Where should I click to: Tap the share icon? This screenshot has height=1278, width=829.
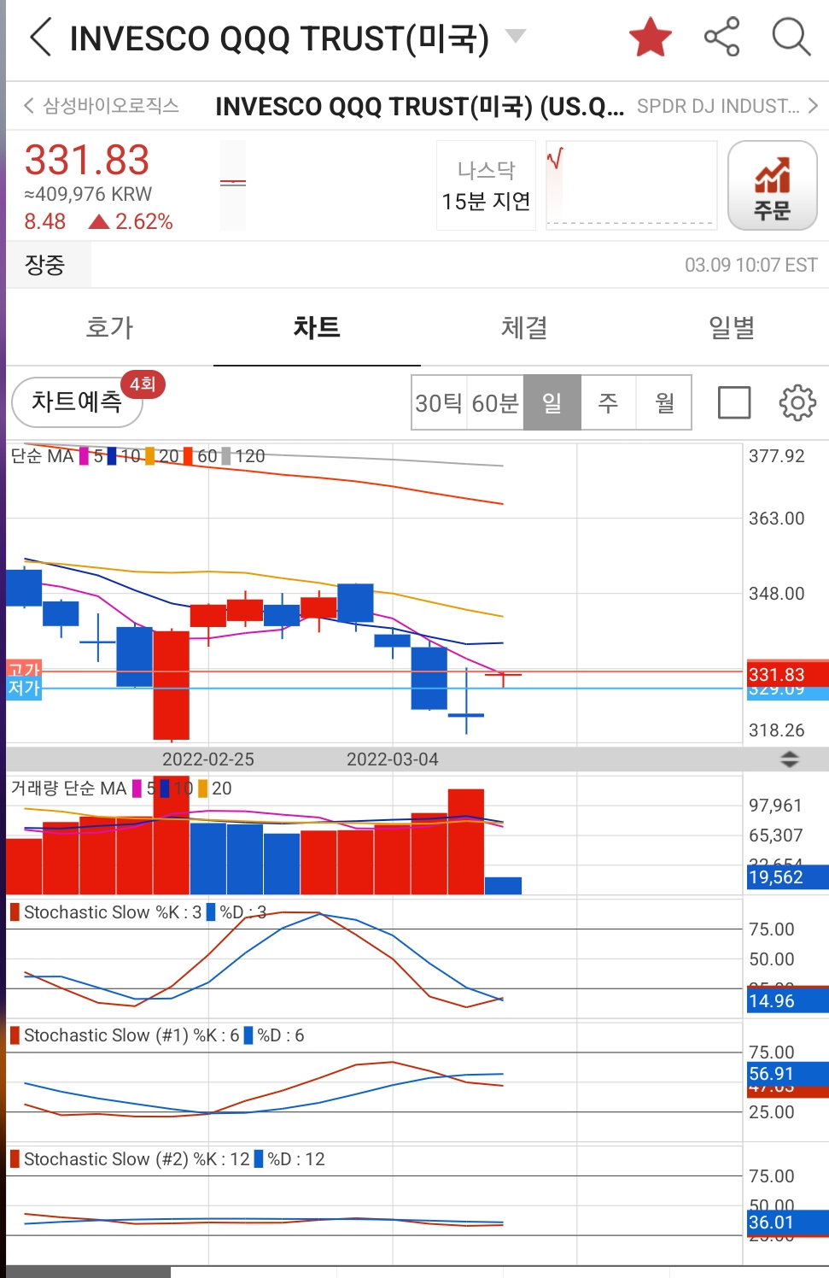tap(721, 38)
